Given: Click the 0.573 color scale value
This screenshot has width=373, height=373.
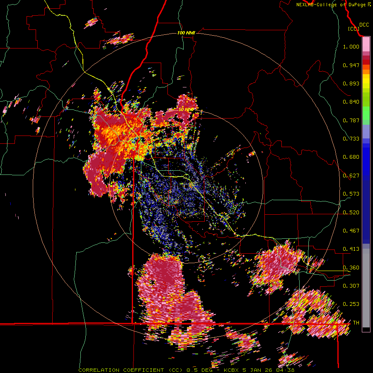Looking at the screenshot, I should 351,194.
